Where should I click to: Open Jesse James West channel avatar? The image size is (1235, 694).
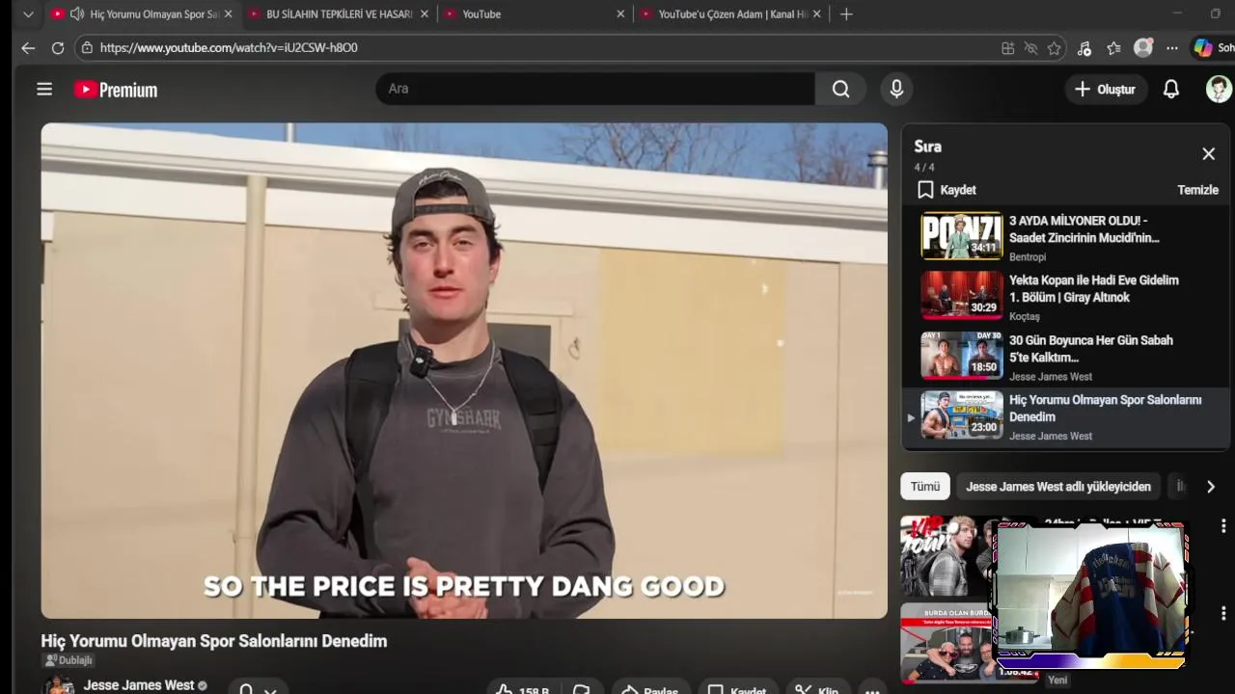(59, 686)
